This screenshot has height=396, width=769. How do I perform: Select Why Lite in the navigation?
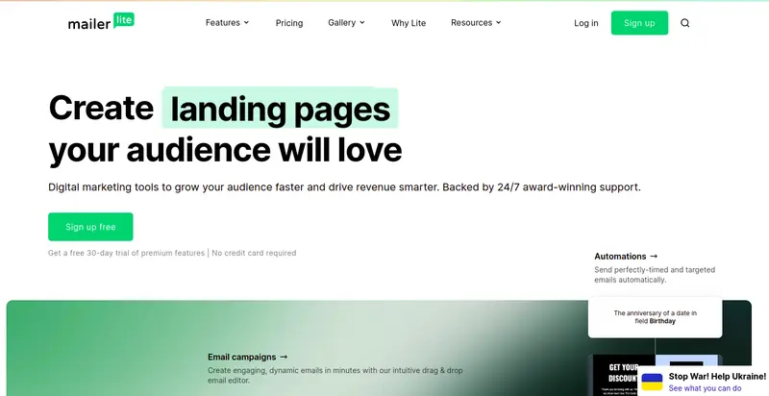click(x=409, y=23)
